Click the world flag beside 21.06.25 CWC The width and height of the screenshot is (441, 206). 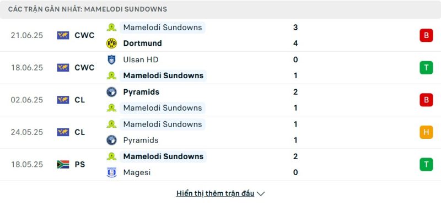click(63, 35)
